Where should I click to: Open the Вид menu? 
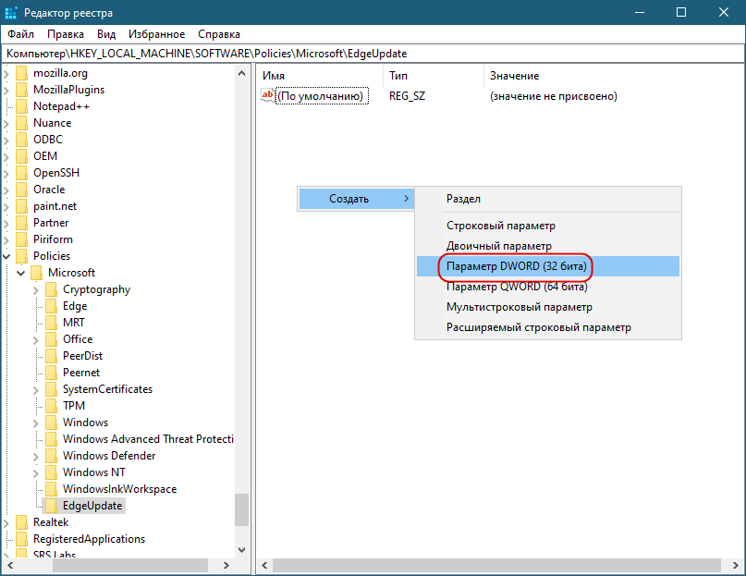tap(106, 34)
